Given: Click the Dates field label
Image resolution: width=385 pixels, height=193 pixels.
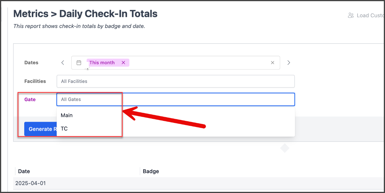Looking at the screenshot, I should 31,62.
